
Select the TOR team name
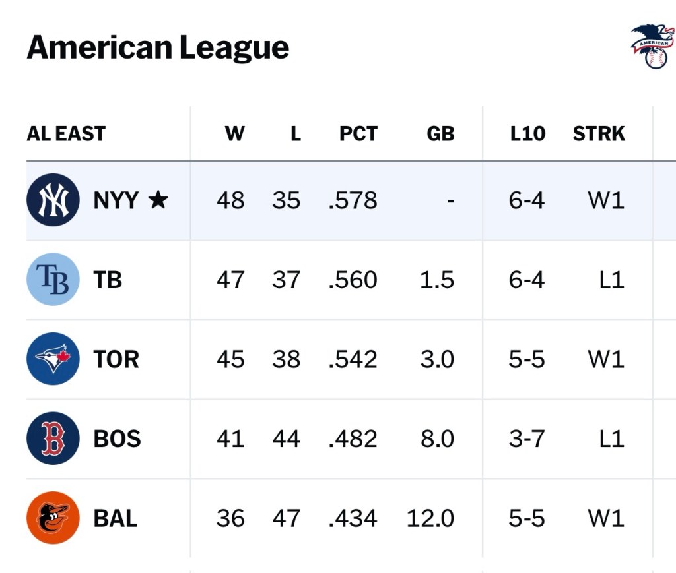[x=116, y=359]
